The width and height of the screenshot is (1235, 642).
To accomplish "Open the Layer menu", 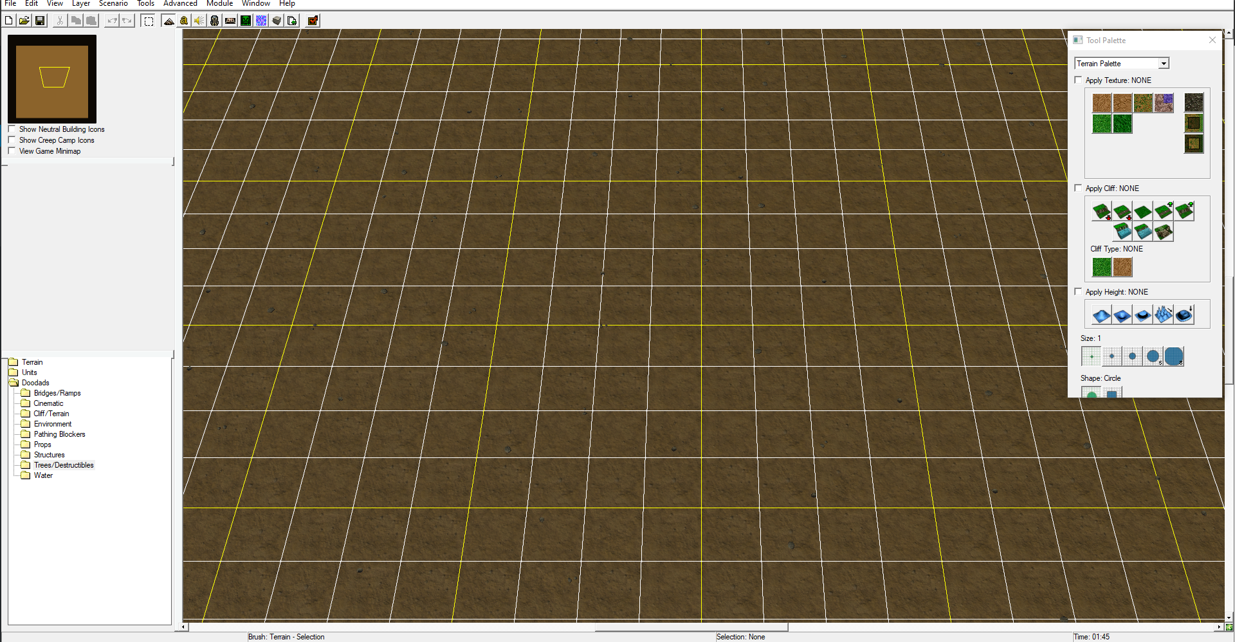I will click(x=80, y=3).
